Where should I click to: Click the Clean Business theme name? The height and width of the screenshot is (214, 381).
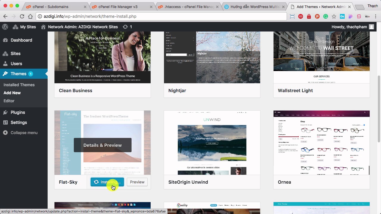tap(76, 90)
